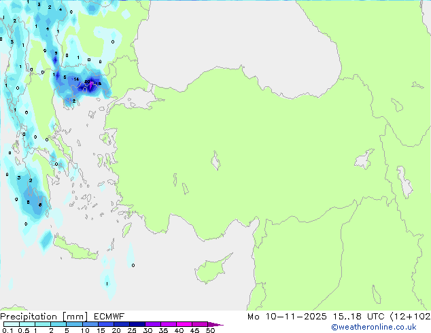Image resolution: width=431 pixels, height=333 pixels.
Task: Pick the 25–30 mm dark navy legend swatch
Action: click(137, 324)
